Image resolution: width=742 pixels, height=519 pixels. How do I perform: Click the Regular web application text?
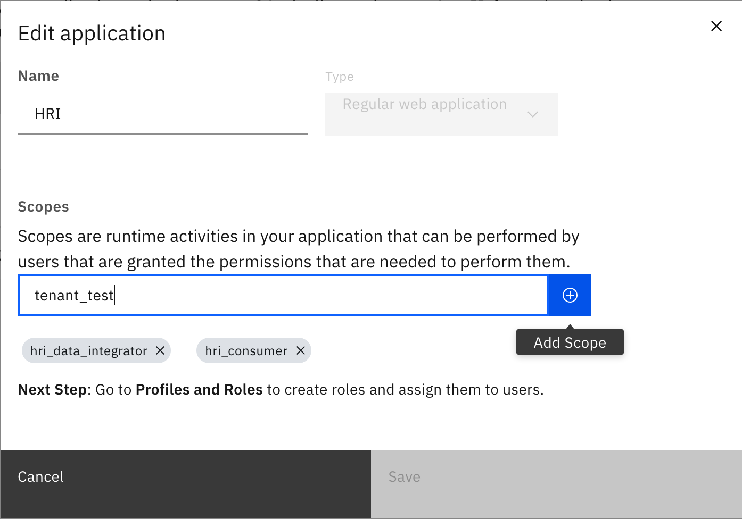click(425, 104)
